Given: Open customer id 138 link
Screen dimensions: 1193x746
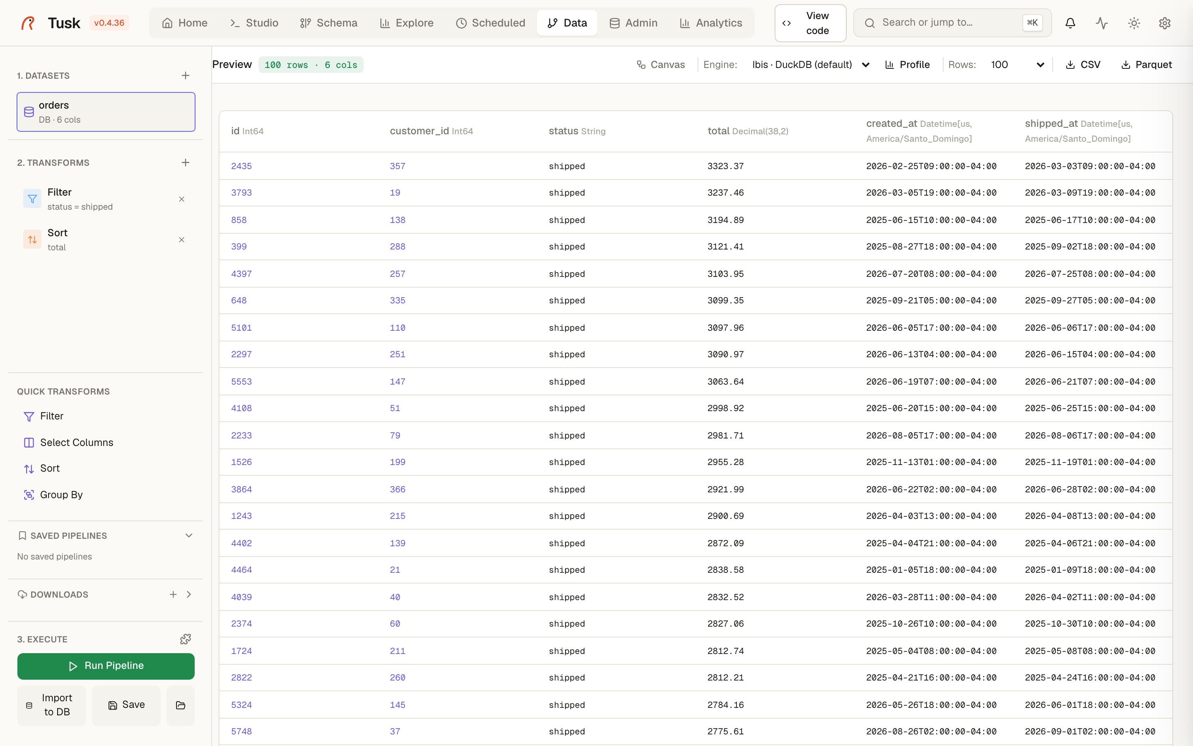Looking at the screenshot, I should click(x=397, y=220).
